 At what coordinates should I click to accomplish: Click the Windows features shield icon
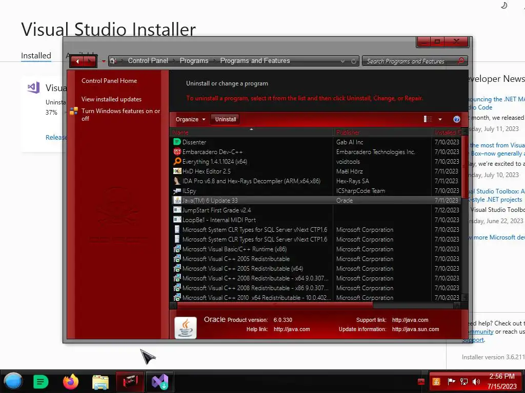[x=74, y=111]
